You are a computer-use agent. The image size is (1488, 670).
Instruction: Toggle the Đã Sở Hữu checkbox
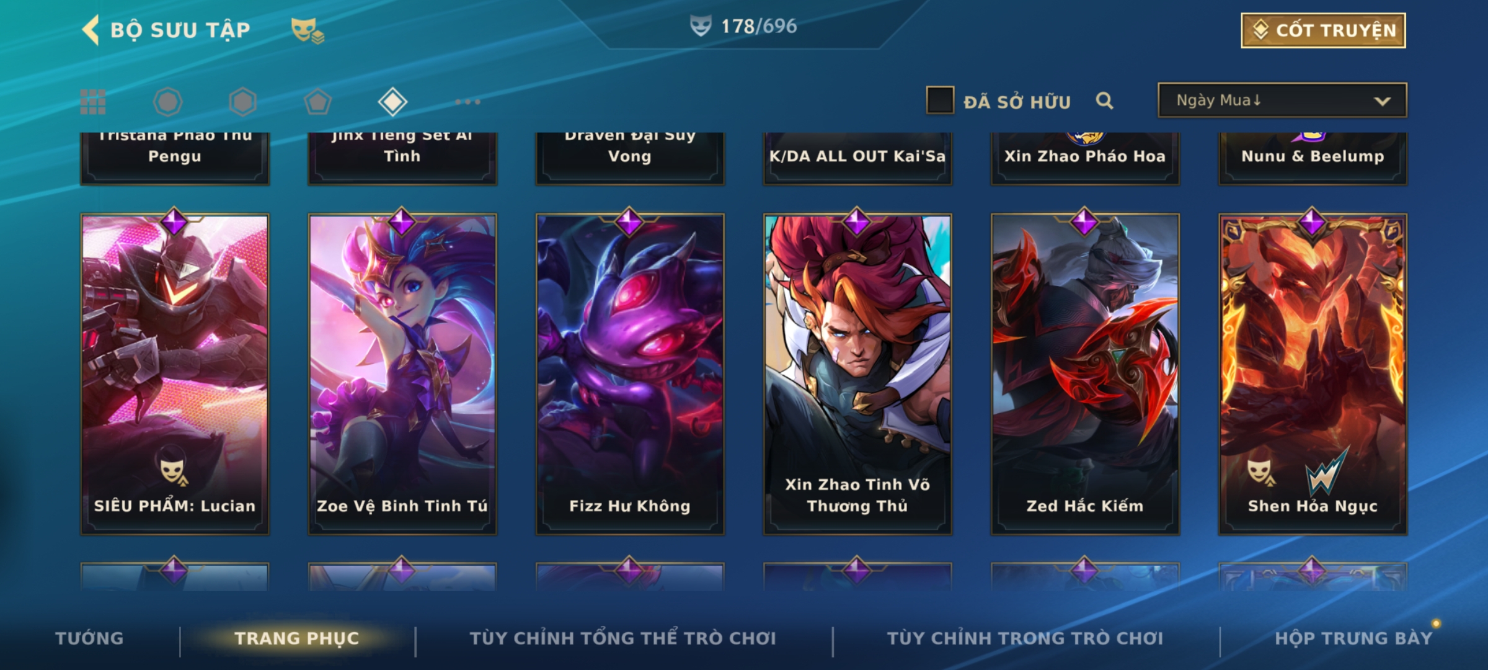(x=940, y=100)
